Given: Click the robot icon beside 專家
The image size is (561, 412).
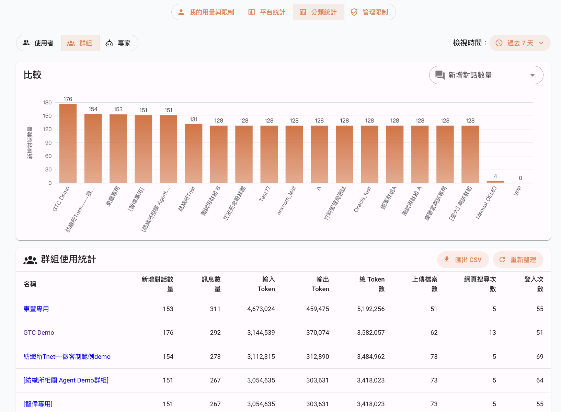Looking at the screenshot, I should (x=109, y=43).
